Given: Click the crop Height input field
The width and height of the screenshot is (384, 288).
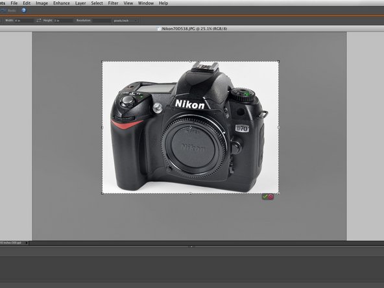Looking at the screenshot, I should point(63,21).
